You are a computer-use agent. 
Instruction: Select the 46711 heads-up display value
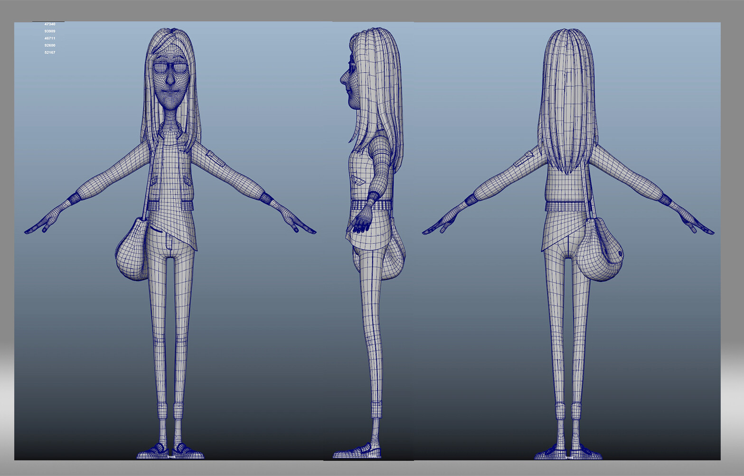pos(49,37)
